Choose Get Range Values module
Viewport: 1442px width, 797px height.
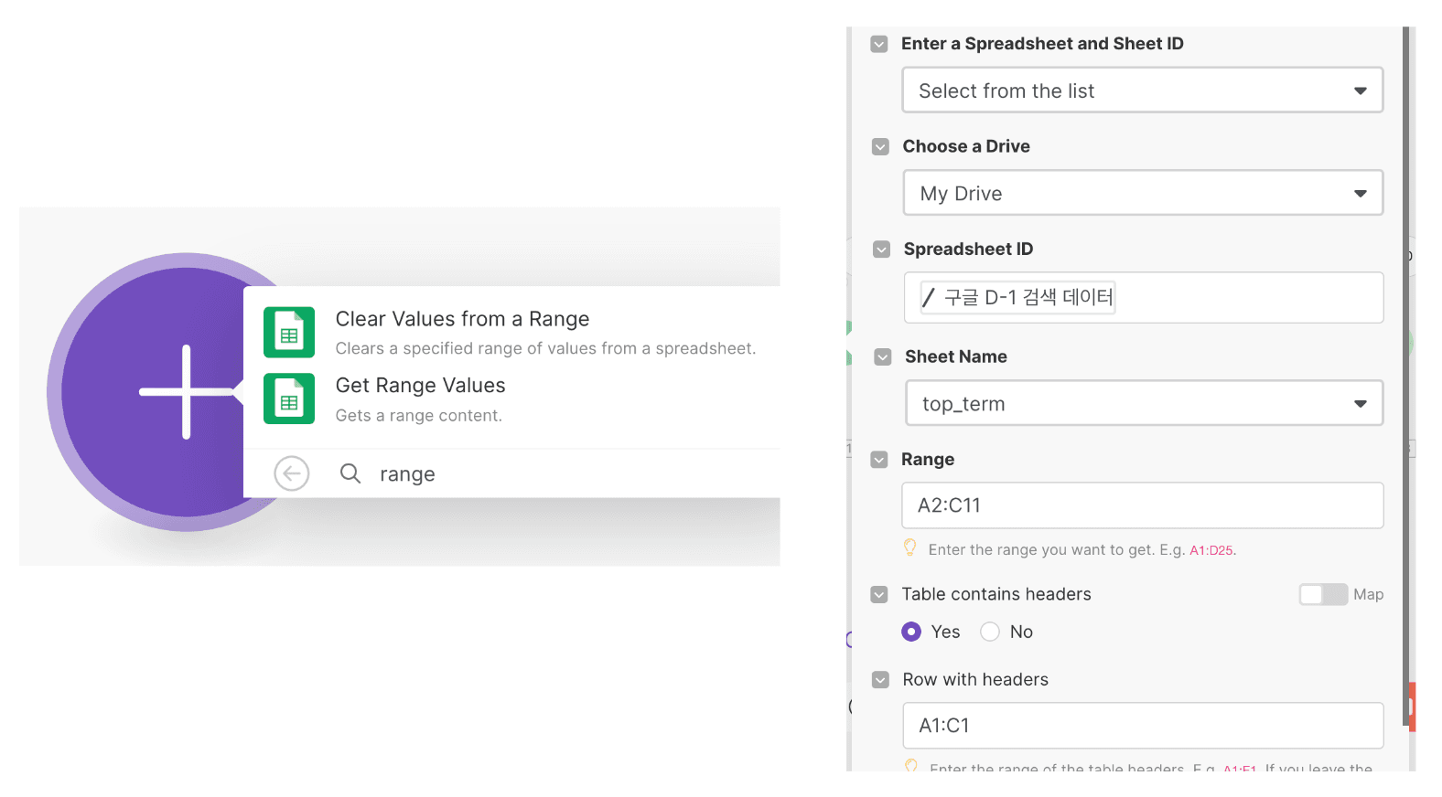click(x=512, y=398)
